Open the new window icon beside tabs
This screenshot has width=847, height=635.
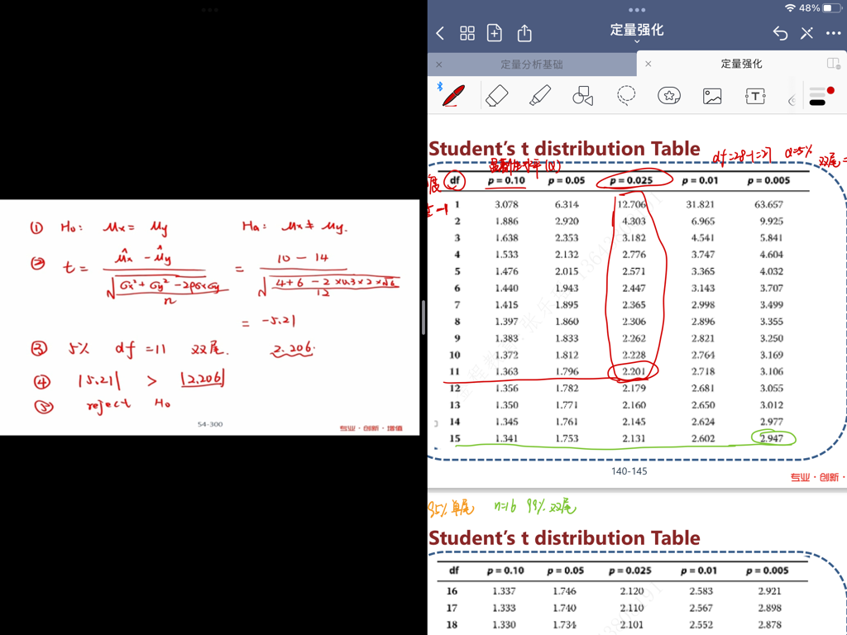click(834, 64)
